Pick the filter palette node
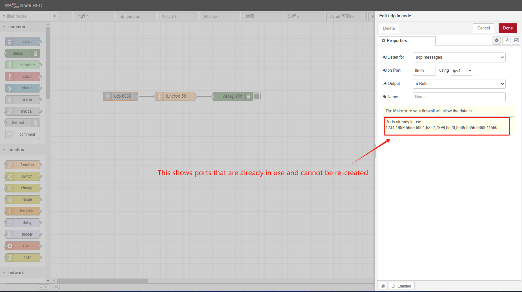This screenshot has height=292, width=522. pos(23,257)
